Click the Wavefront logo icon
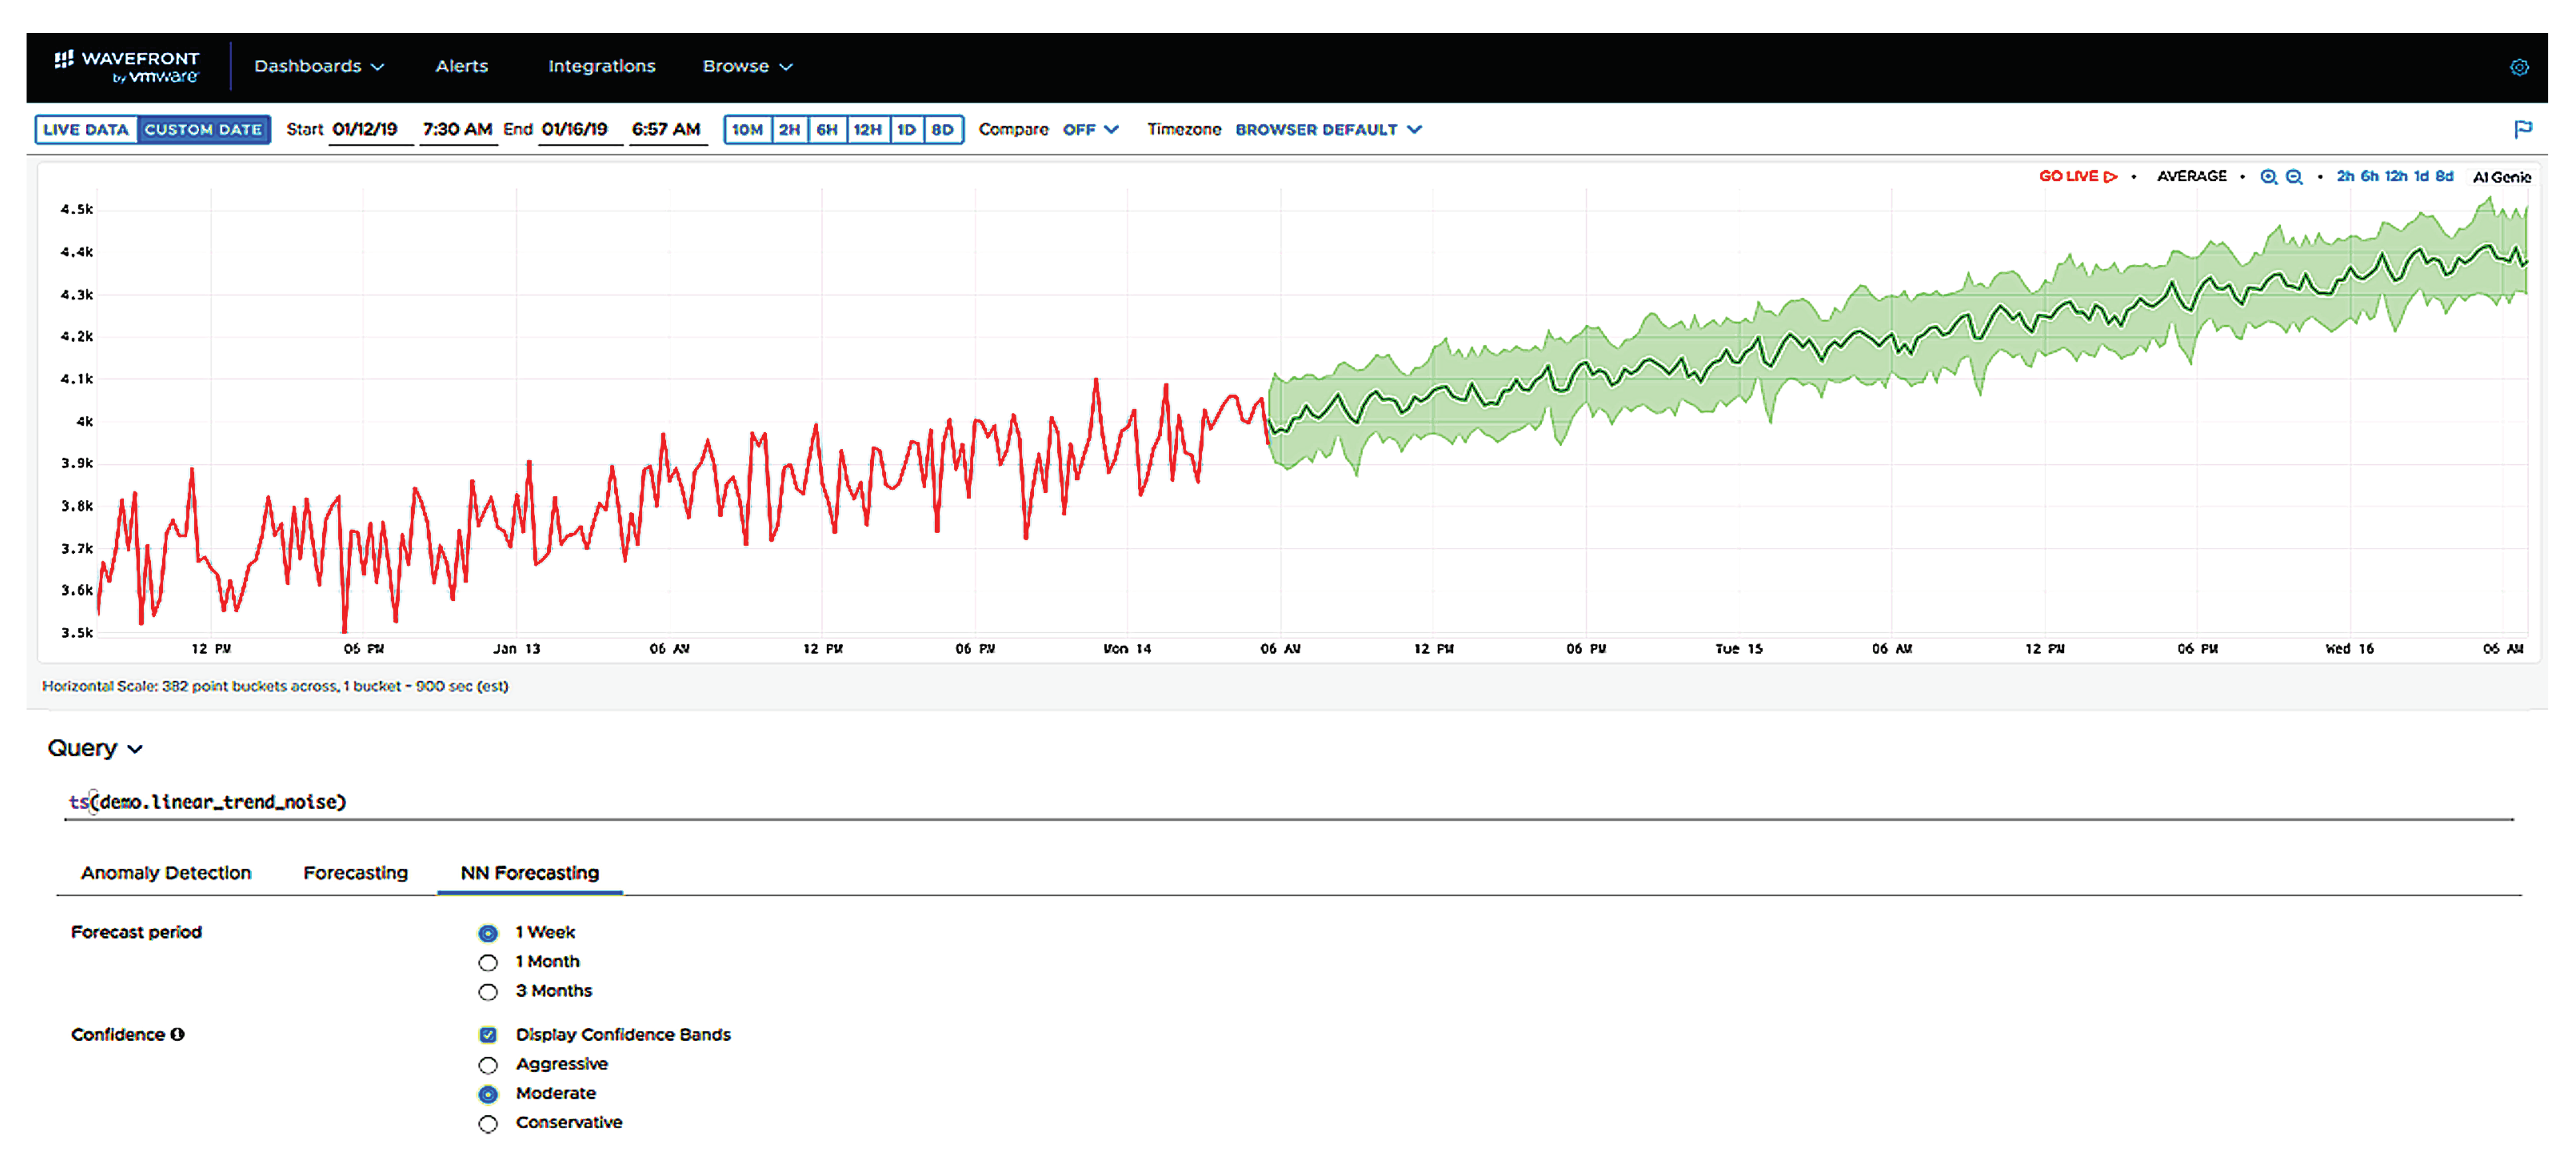The width and height of the screenshot is (2576, 1160). 64,60
